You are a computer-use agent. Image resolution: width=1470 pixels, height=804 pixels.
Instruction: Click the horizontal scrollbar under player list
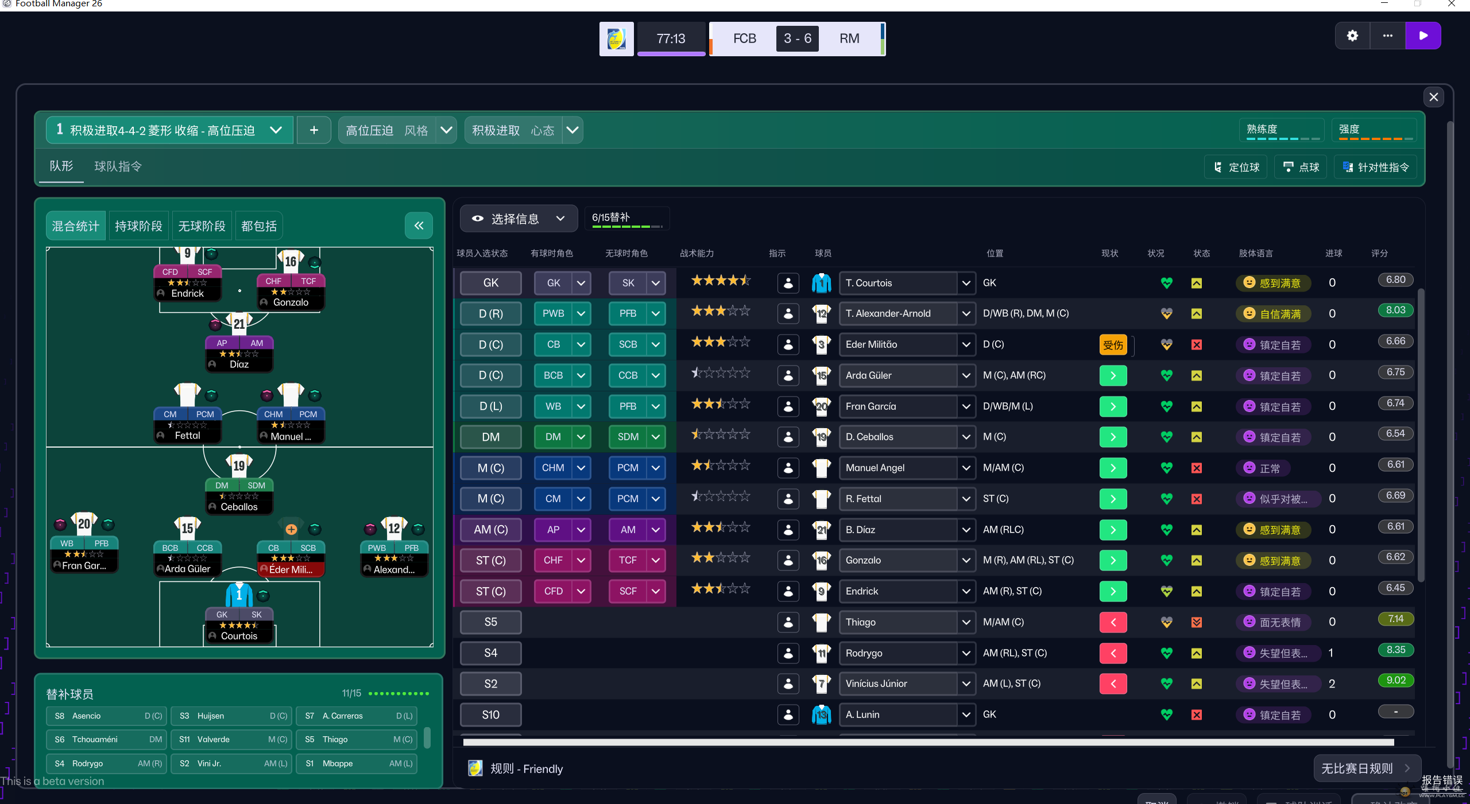coord(928,743)
